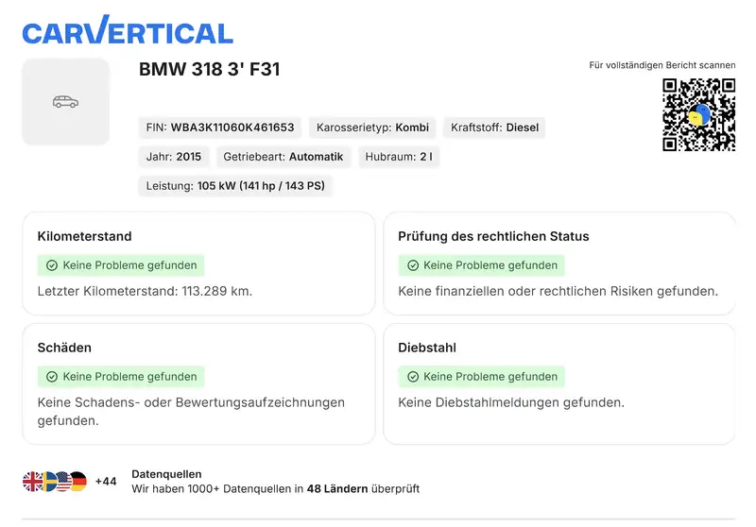Screen dimensions: 756x527
Task: Click Keine Probleme gefunden badge in rechtlichen Status
Action: 482,265
